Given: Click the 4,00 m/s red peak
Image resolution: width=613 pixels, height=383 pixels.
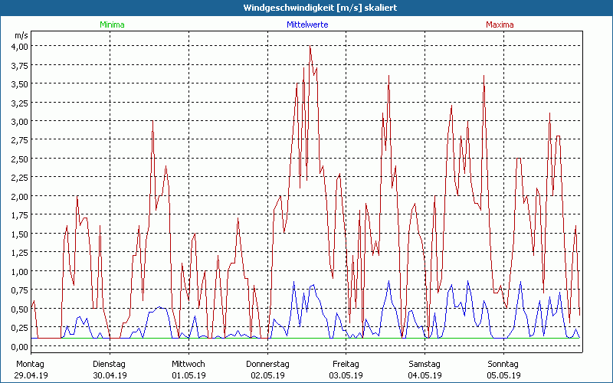Looking at the screenshot, I should [310, 47].
